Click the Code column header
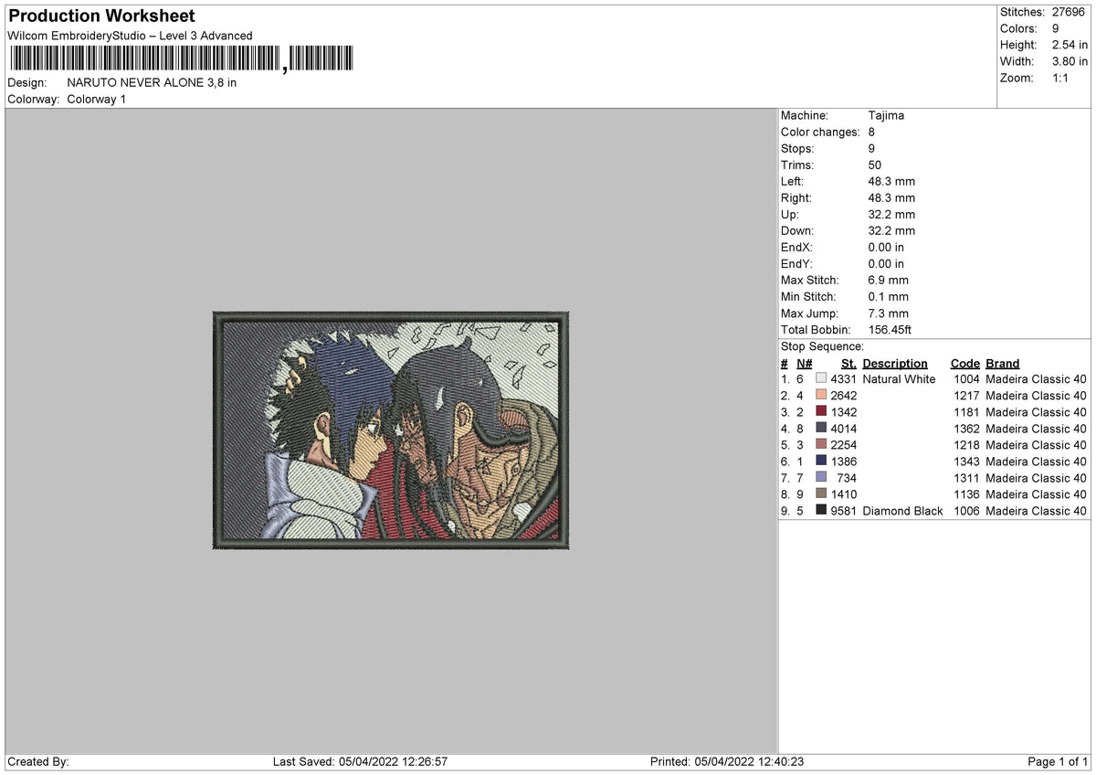The image size is (1096, 775). 964,363
